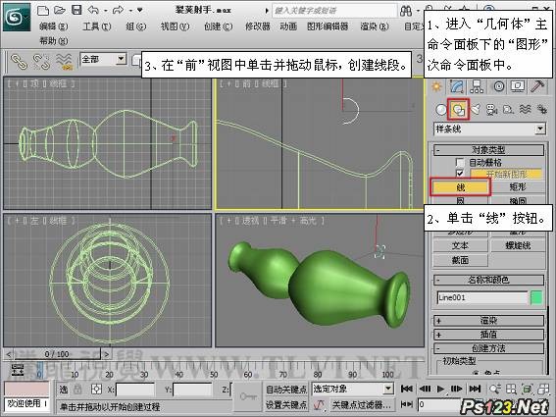The width and height of the screenshot is (556, 417).
Task: Switch to the Modify panel icon
Action: (457, 86)
